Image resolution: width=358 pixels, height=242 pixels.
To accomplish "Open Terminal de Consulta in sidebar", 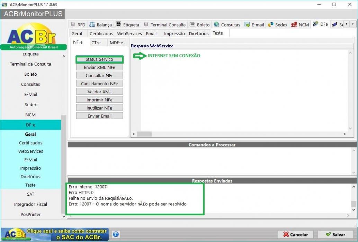I will click(30, 64).
